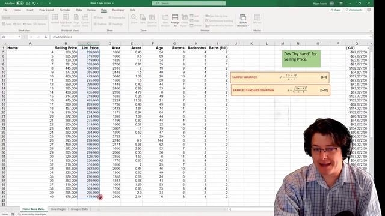Switch to the Store Images sheet tab
Screen dimensions: 385x216
[58, 209]
